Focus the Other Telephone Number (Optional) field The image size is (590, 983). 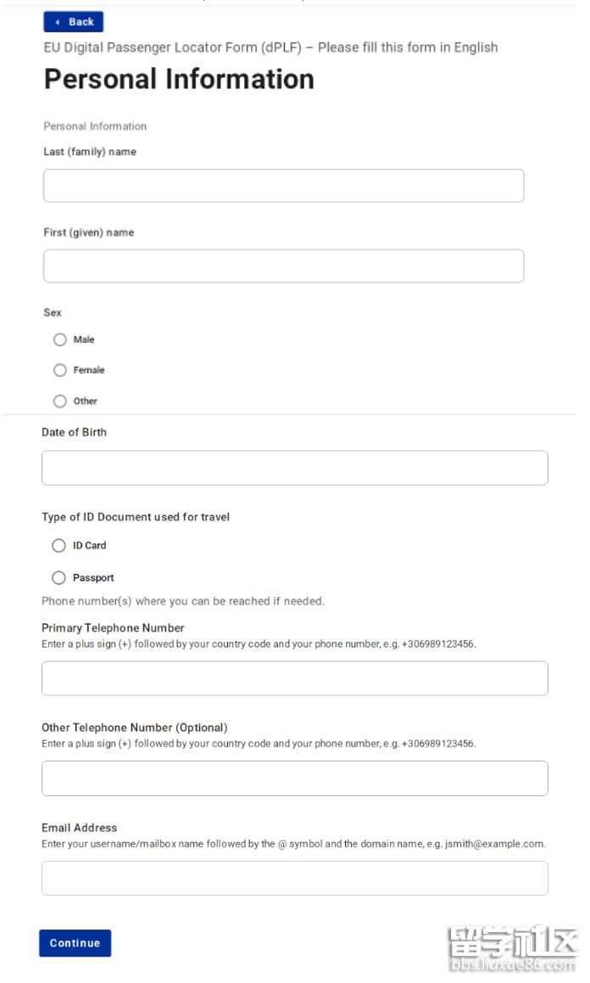pyautogui.click(x=294, y=778)
